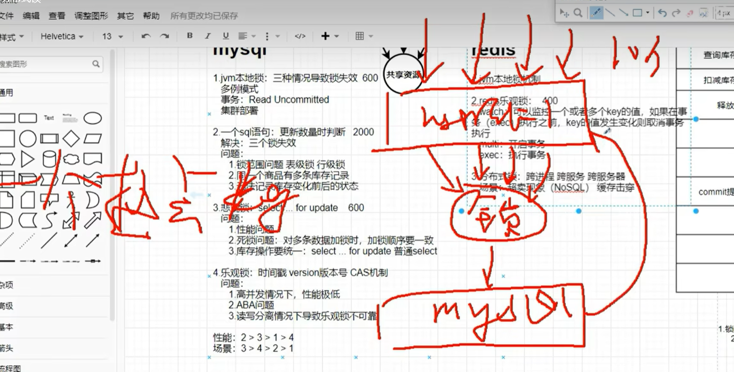Redo the annotation stroke
The height and width of the screenshot is (372, 734).
point(676,13)
